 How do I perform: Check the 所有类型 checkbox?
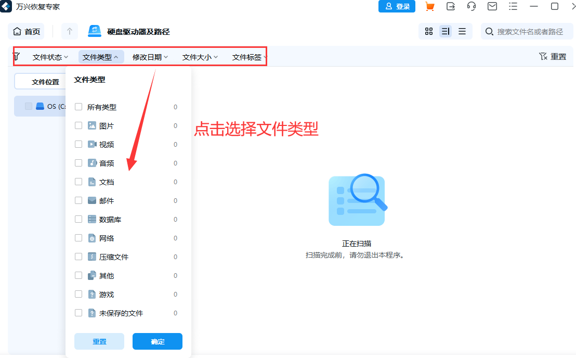(78, 106)
